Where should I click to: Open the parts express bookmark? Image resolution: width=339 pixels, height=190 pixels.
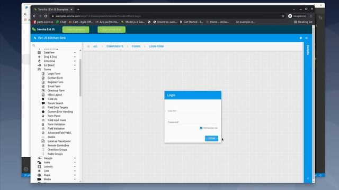pyautogui.click(x=43, y=22)
